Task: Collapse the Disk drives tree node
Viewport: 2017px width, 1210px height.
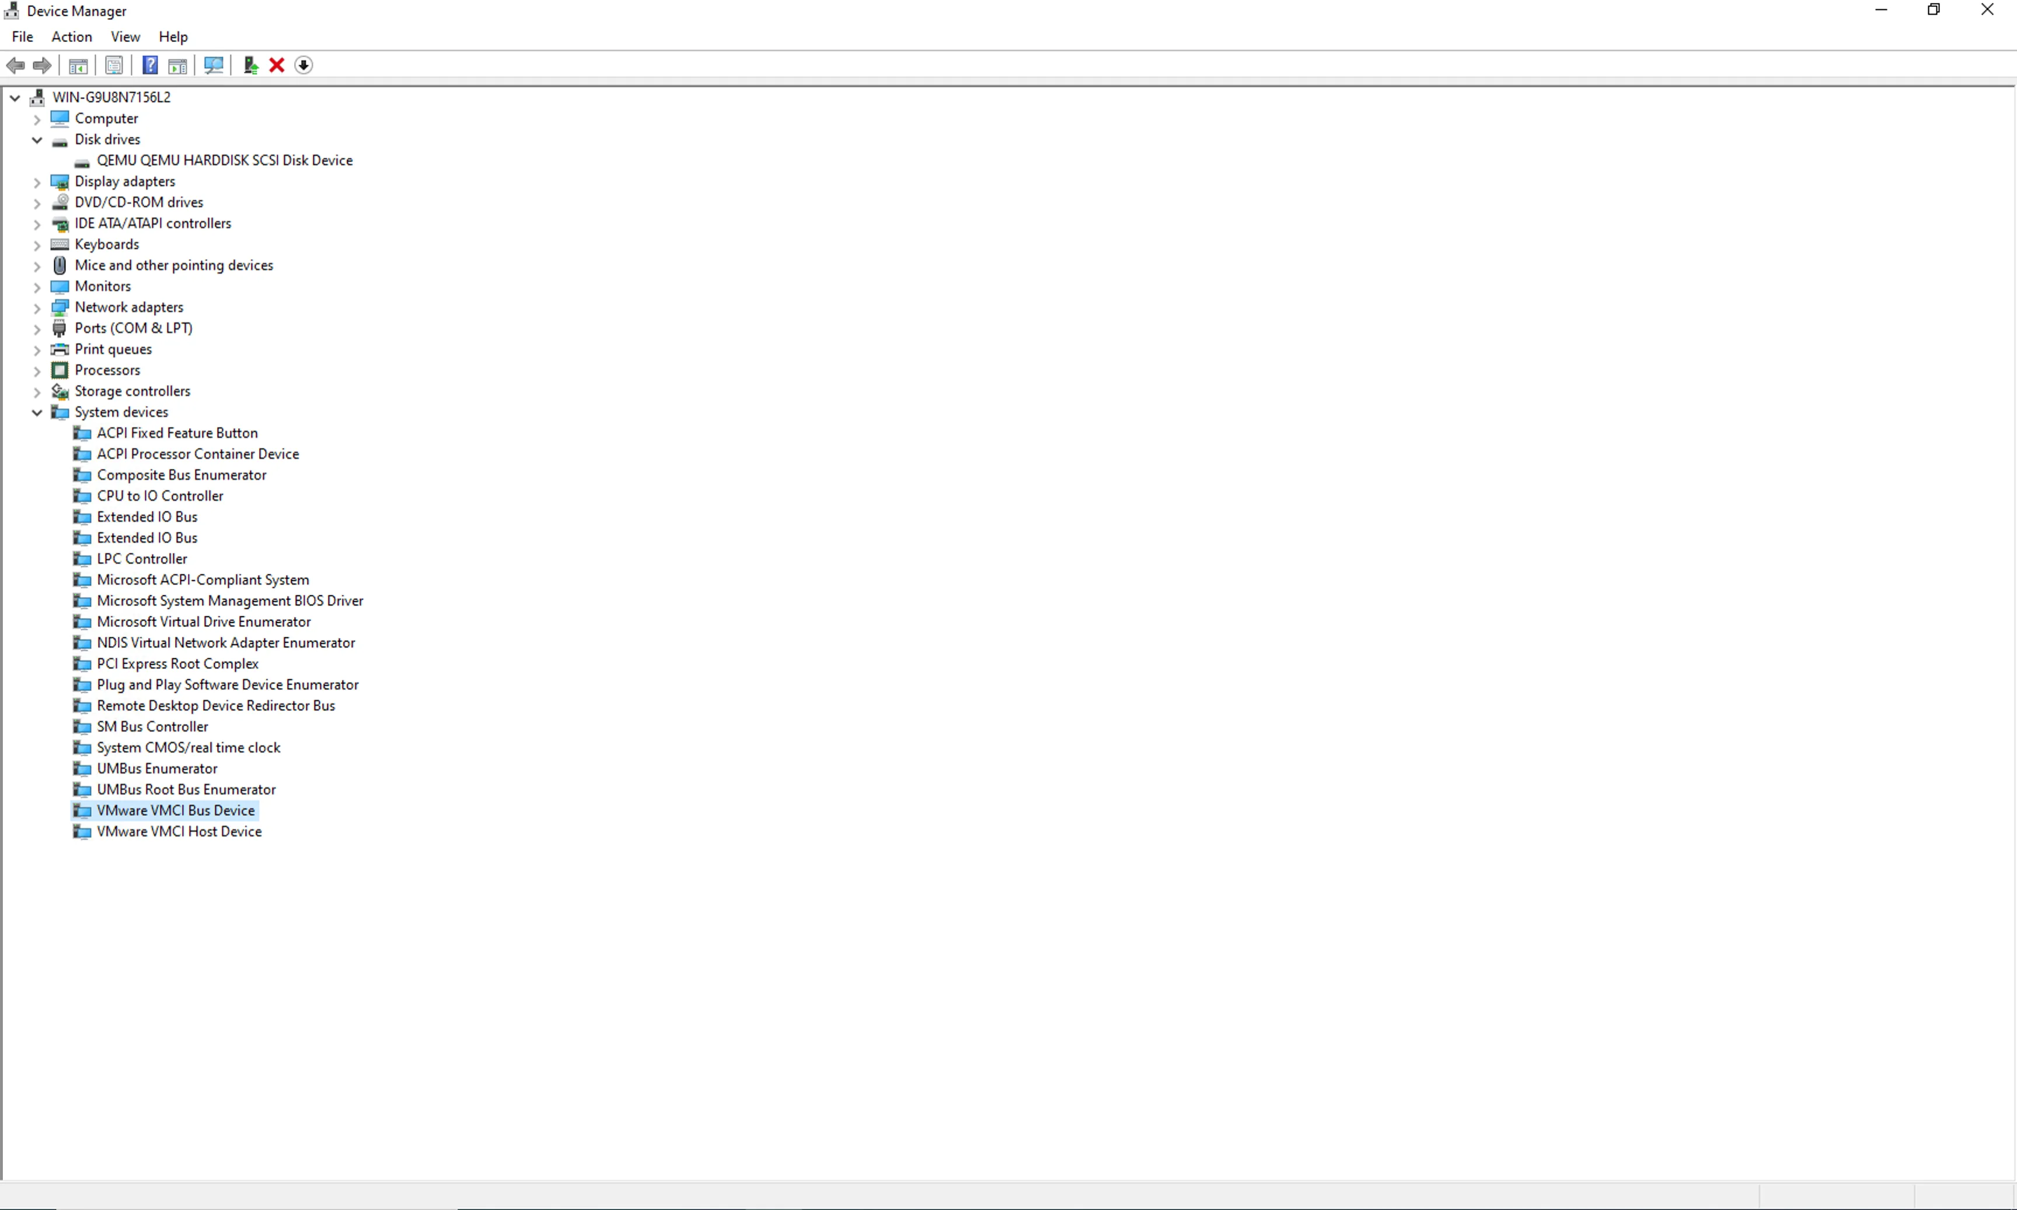Action: coord(37,138)
